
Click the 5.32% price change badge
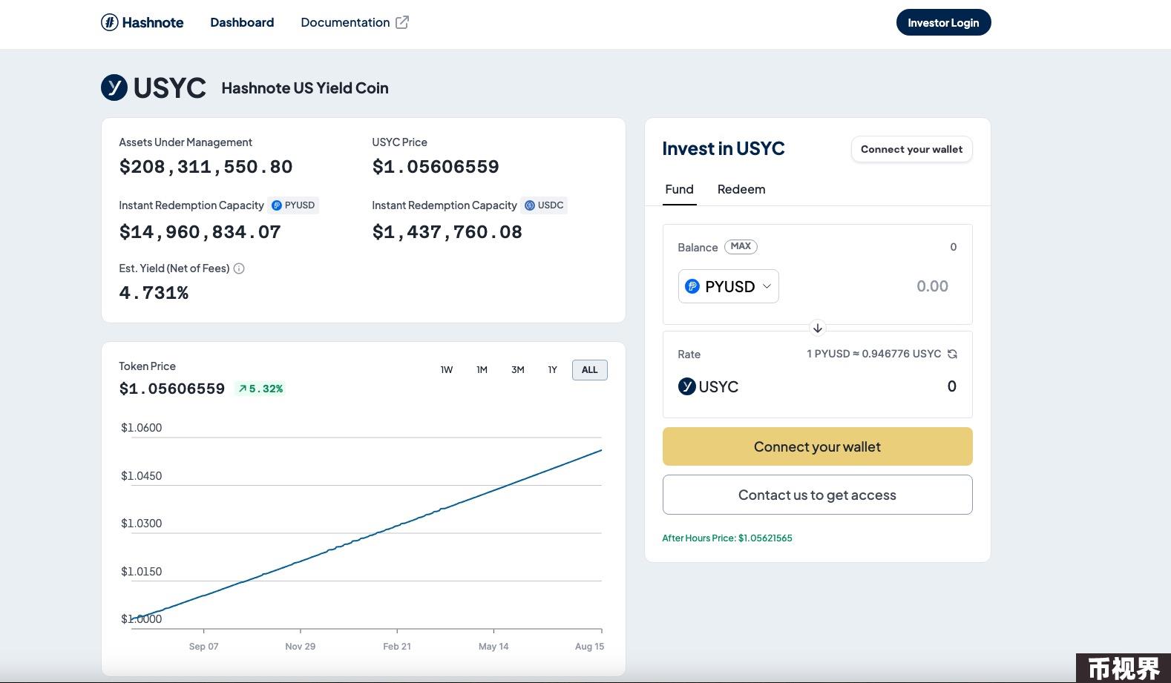(x=260, y=389)
